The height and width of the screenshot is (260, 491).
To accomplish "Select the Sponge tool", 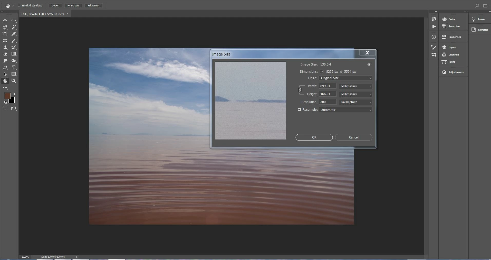I will (x=14, y=61).
